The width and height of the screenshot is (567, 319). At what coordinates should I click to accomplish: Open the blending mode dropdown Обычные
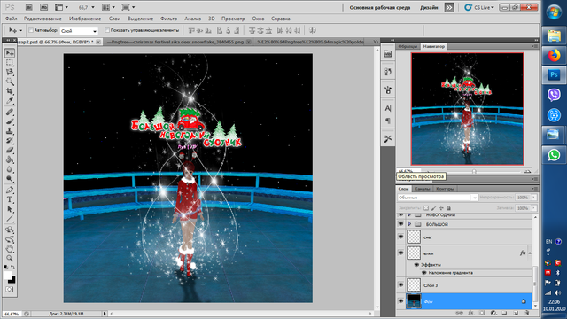pyautogui.click(x=438, y=198)
